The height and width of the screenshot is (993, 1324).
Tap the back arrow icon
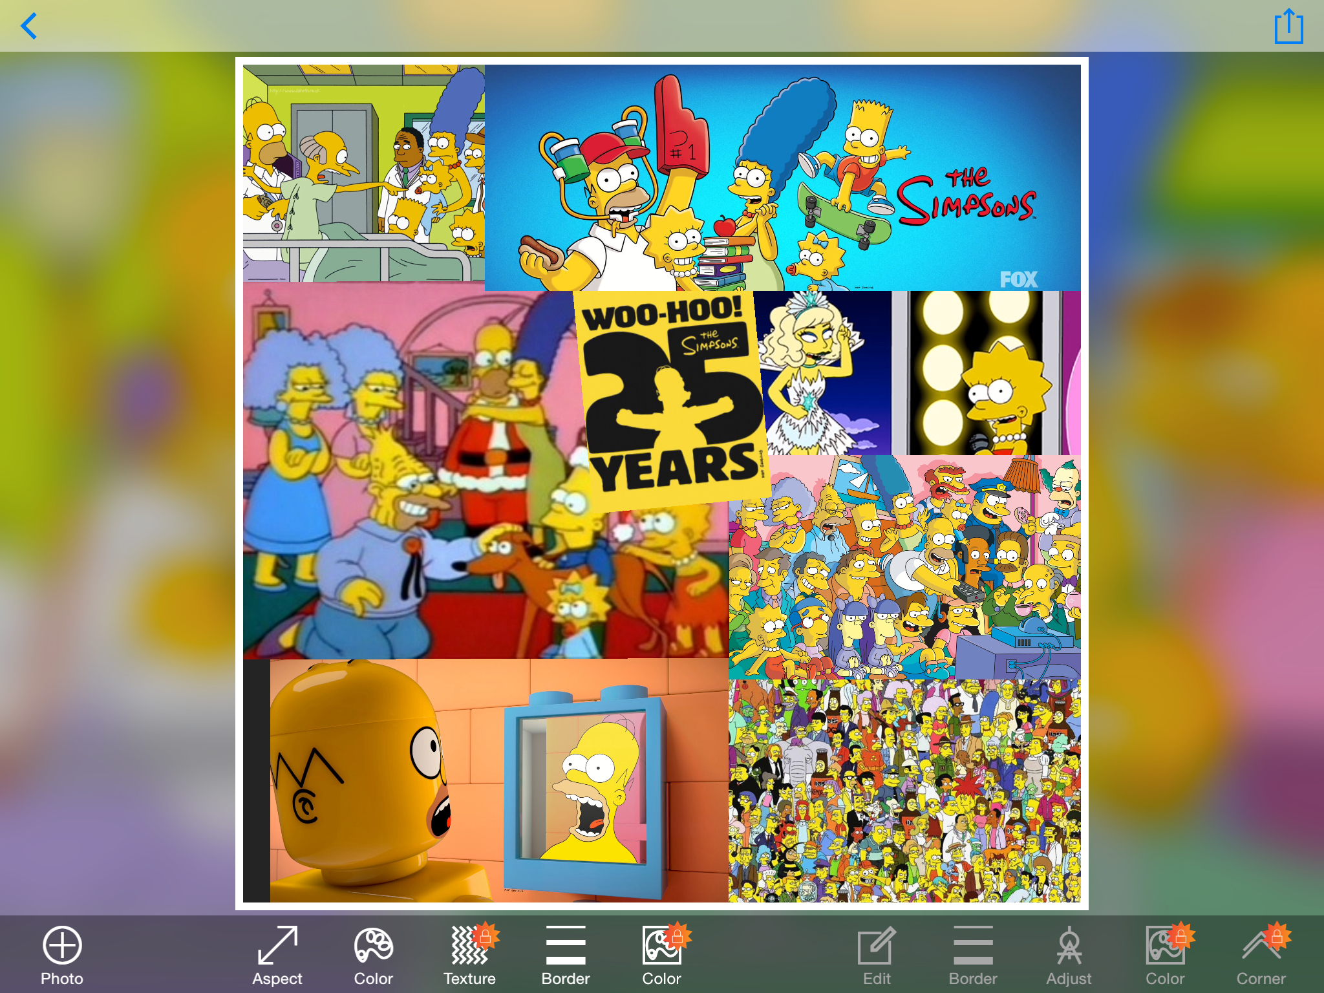tap(29, 27)
